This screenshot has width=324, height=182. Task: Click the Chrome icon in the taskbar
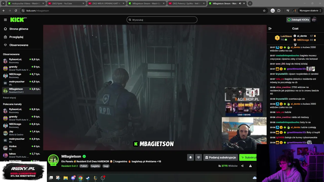coord(80,178)
